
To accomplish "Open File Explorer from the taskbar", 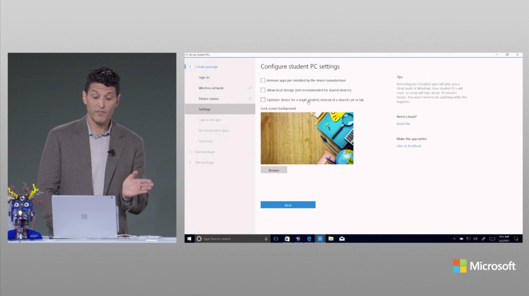I will tap(331, 239).
